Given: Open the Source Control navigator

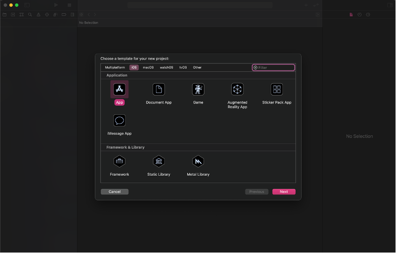Looking at the screenshot, I should pos(13,15).
